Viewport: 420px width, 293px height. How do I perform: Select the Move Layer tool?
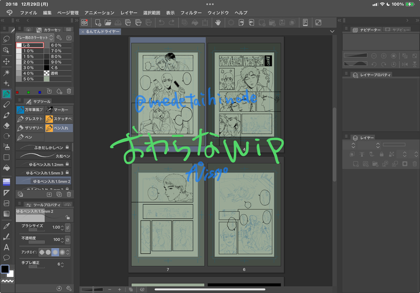tap(6, 61)
